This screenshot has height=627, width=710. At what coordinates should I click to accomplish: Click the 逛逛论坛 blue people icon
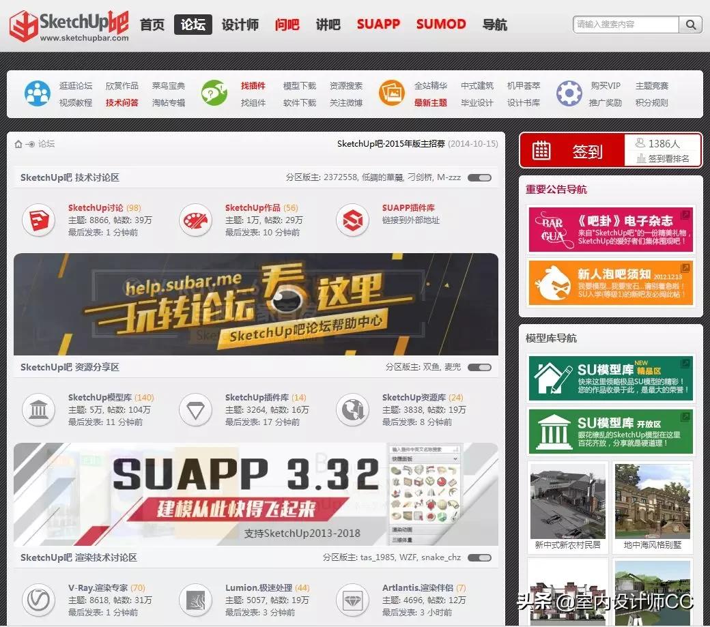38,92
